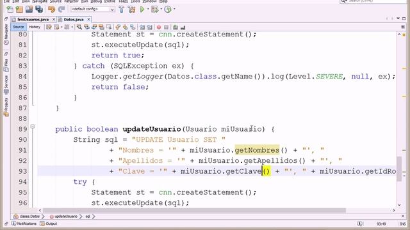Click the updateUsuario method name on line 89
Image resolution: width=410 pixels, height=230 pixels.
tap(152, 129)
